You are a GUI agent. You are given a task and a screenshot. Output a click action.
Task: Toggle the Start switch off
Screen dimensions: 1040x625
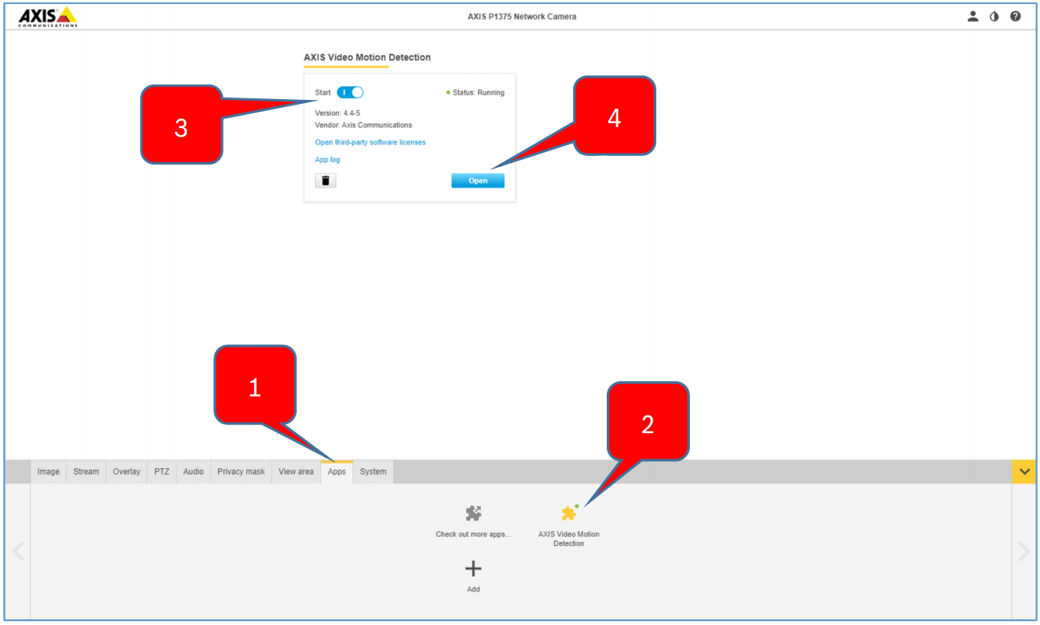pyautogui.click(x=350, y=93)
